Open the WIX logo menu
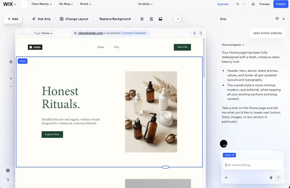290x188 pixels. point(9,4)
